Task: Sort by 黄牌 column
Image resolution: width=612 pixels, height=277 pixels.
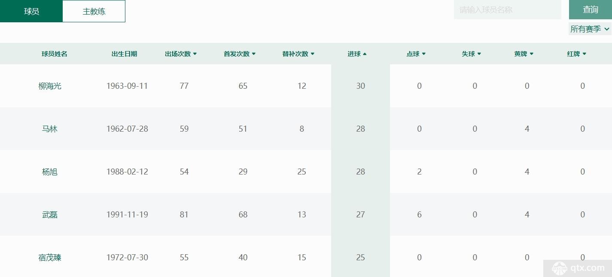Action: point(524,54)
